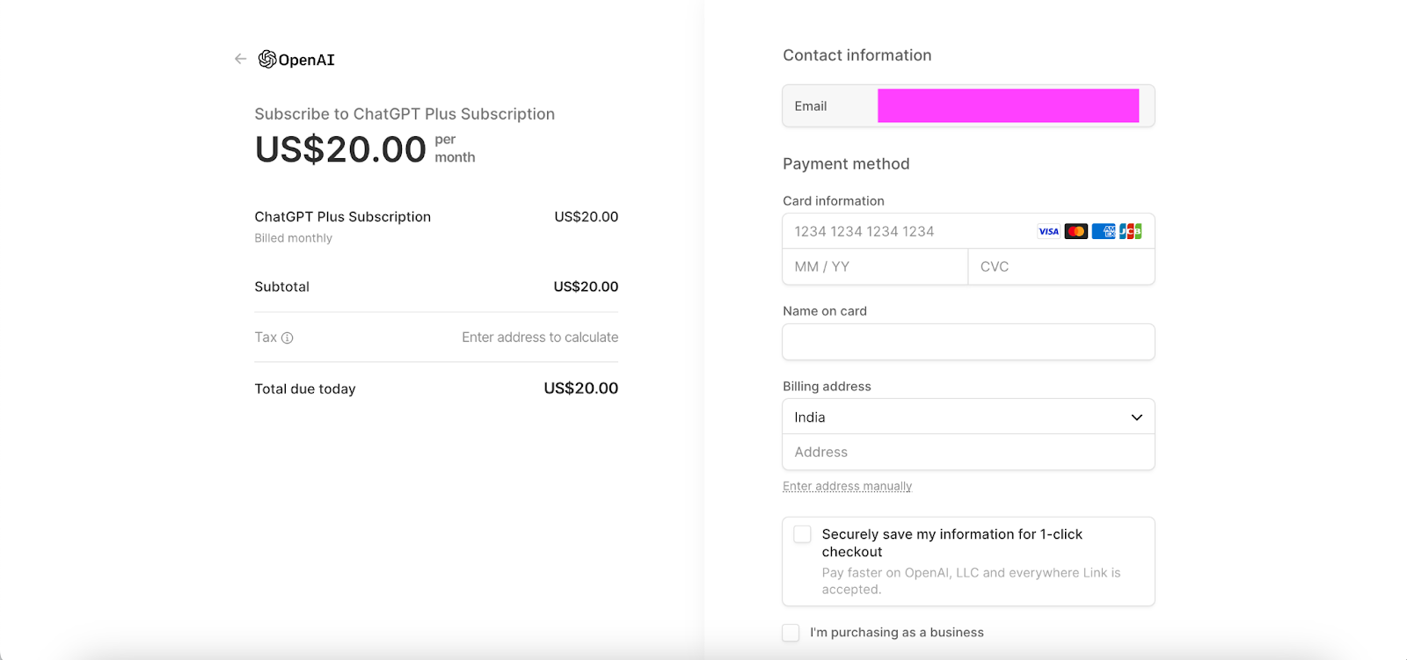Click the Enter address manually link
Viewport: 1407px width, 660px height.
pyautogui.click(x=847, y=486)
